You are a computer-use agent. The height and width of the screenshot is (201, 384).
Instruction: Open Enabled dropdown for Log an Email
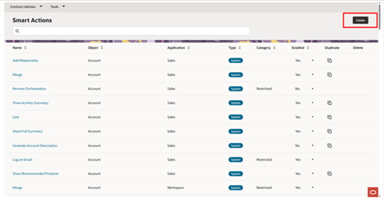312,160
